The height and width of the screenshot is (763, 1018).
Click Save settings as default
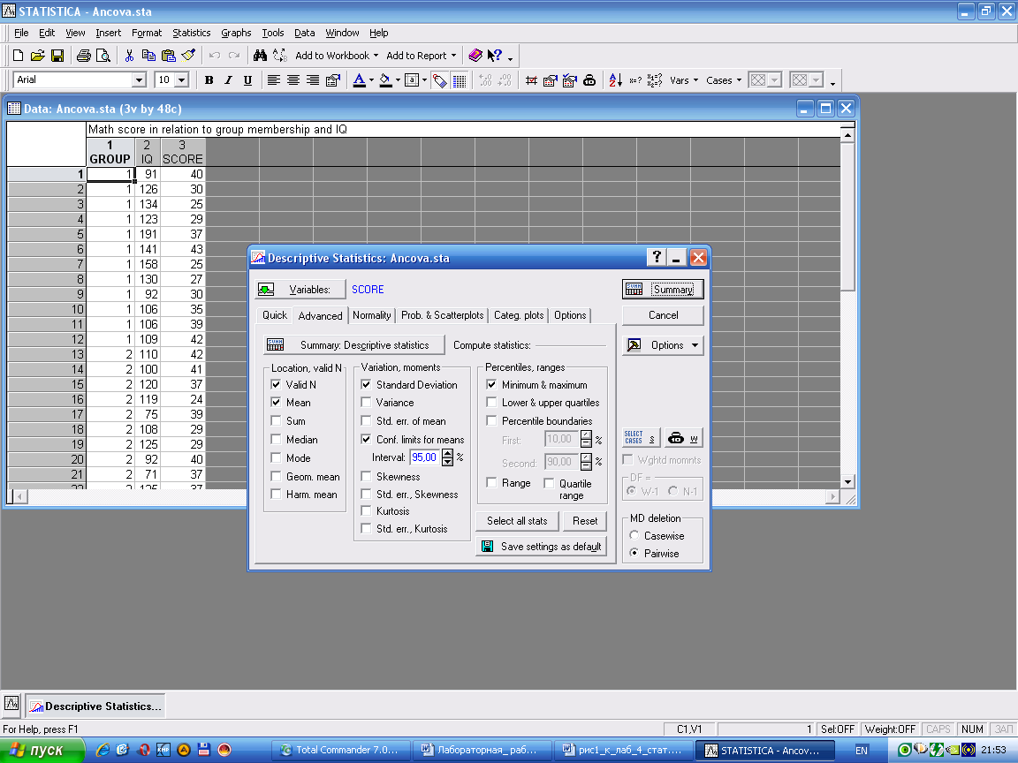coord(542,547)
